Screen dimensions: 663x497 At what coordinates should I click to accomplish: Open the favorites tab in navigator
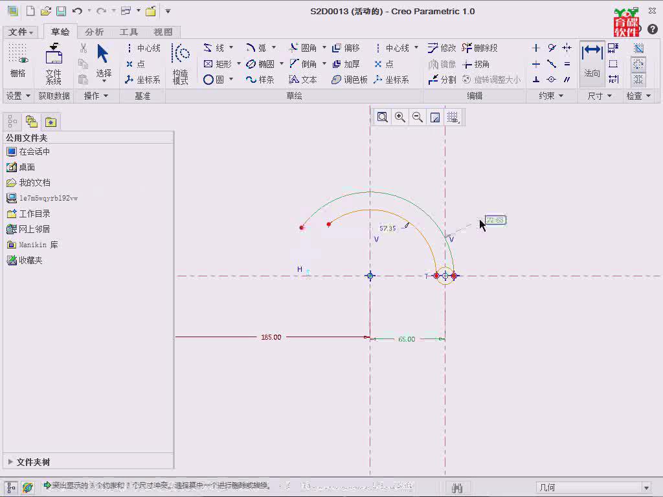pos(51,122)
